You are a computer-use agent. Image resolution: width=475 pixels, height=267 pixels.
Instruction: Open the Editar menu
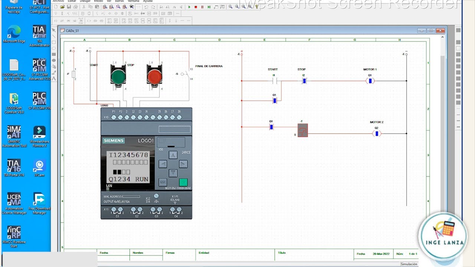[x=72, y=1]
